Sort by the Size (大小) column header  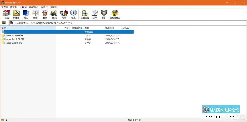[63, 28]
